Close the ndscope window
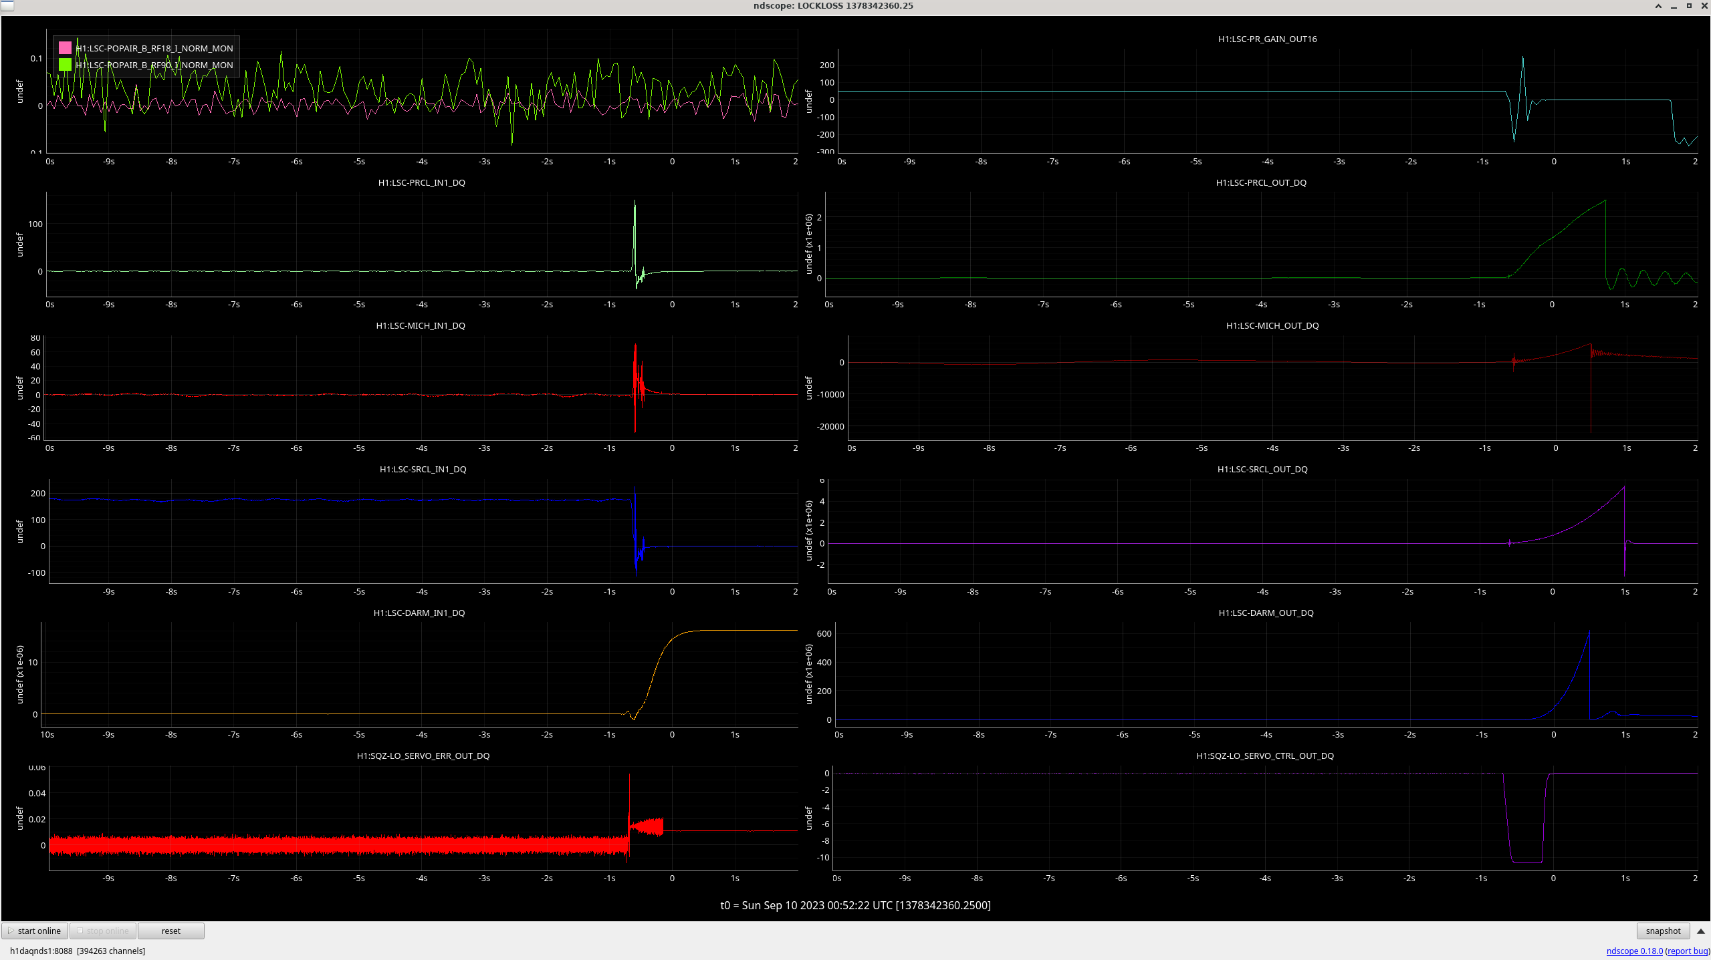Image resolution: width=1711 pixels, height=960 pixels. click(1703, 6)
